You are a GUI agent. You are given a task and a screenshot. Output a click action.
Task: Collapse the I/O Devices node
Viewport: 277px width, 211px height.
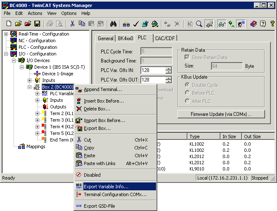click(x=14, y=60)
